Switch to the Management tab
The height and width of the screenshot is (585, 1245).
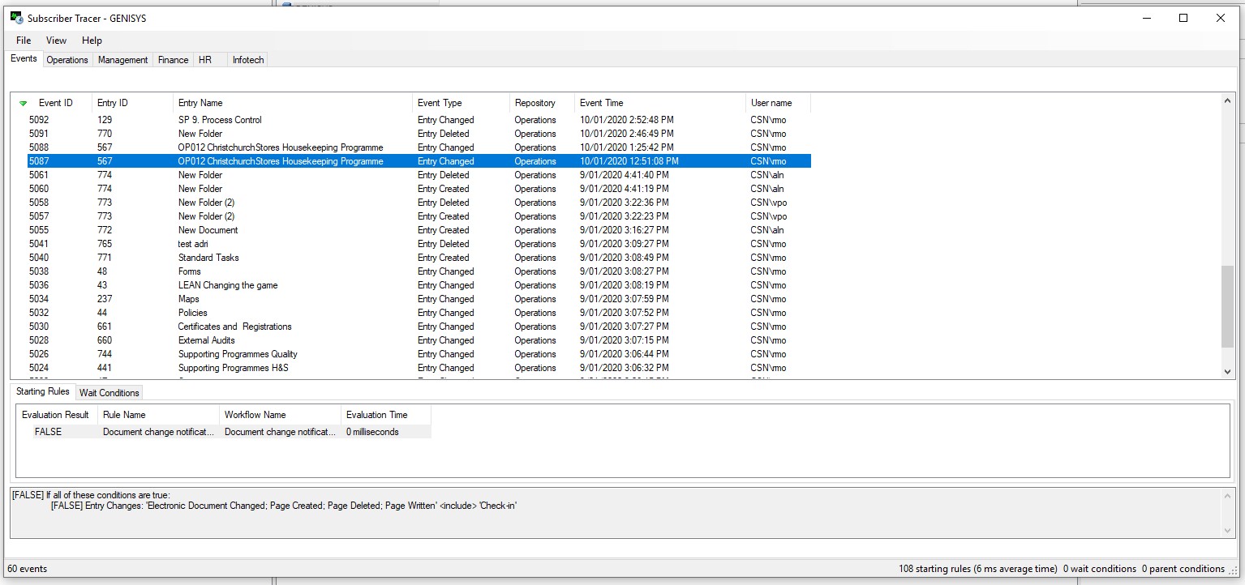pos(122,60)
